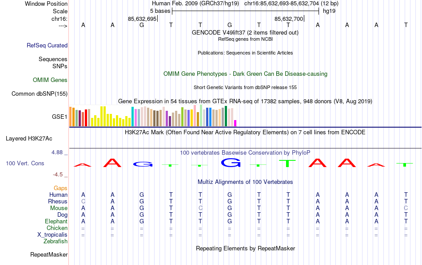Image resolution: width=422 pixels, height=265 pixels.
Task: Click the H3K27Ac Mark track title
Action: tap(245, 132)
